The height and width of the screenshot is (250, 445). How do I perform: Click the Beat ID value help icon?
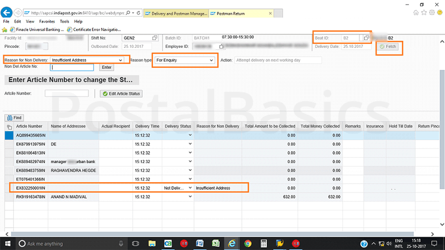[366, 38]
